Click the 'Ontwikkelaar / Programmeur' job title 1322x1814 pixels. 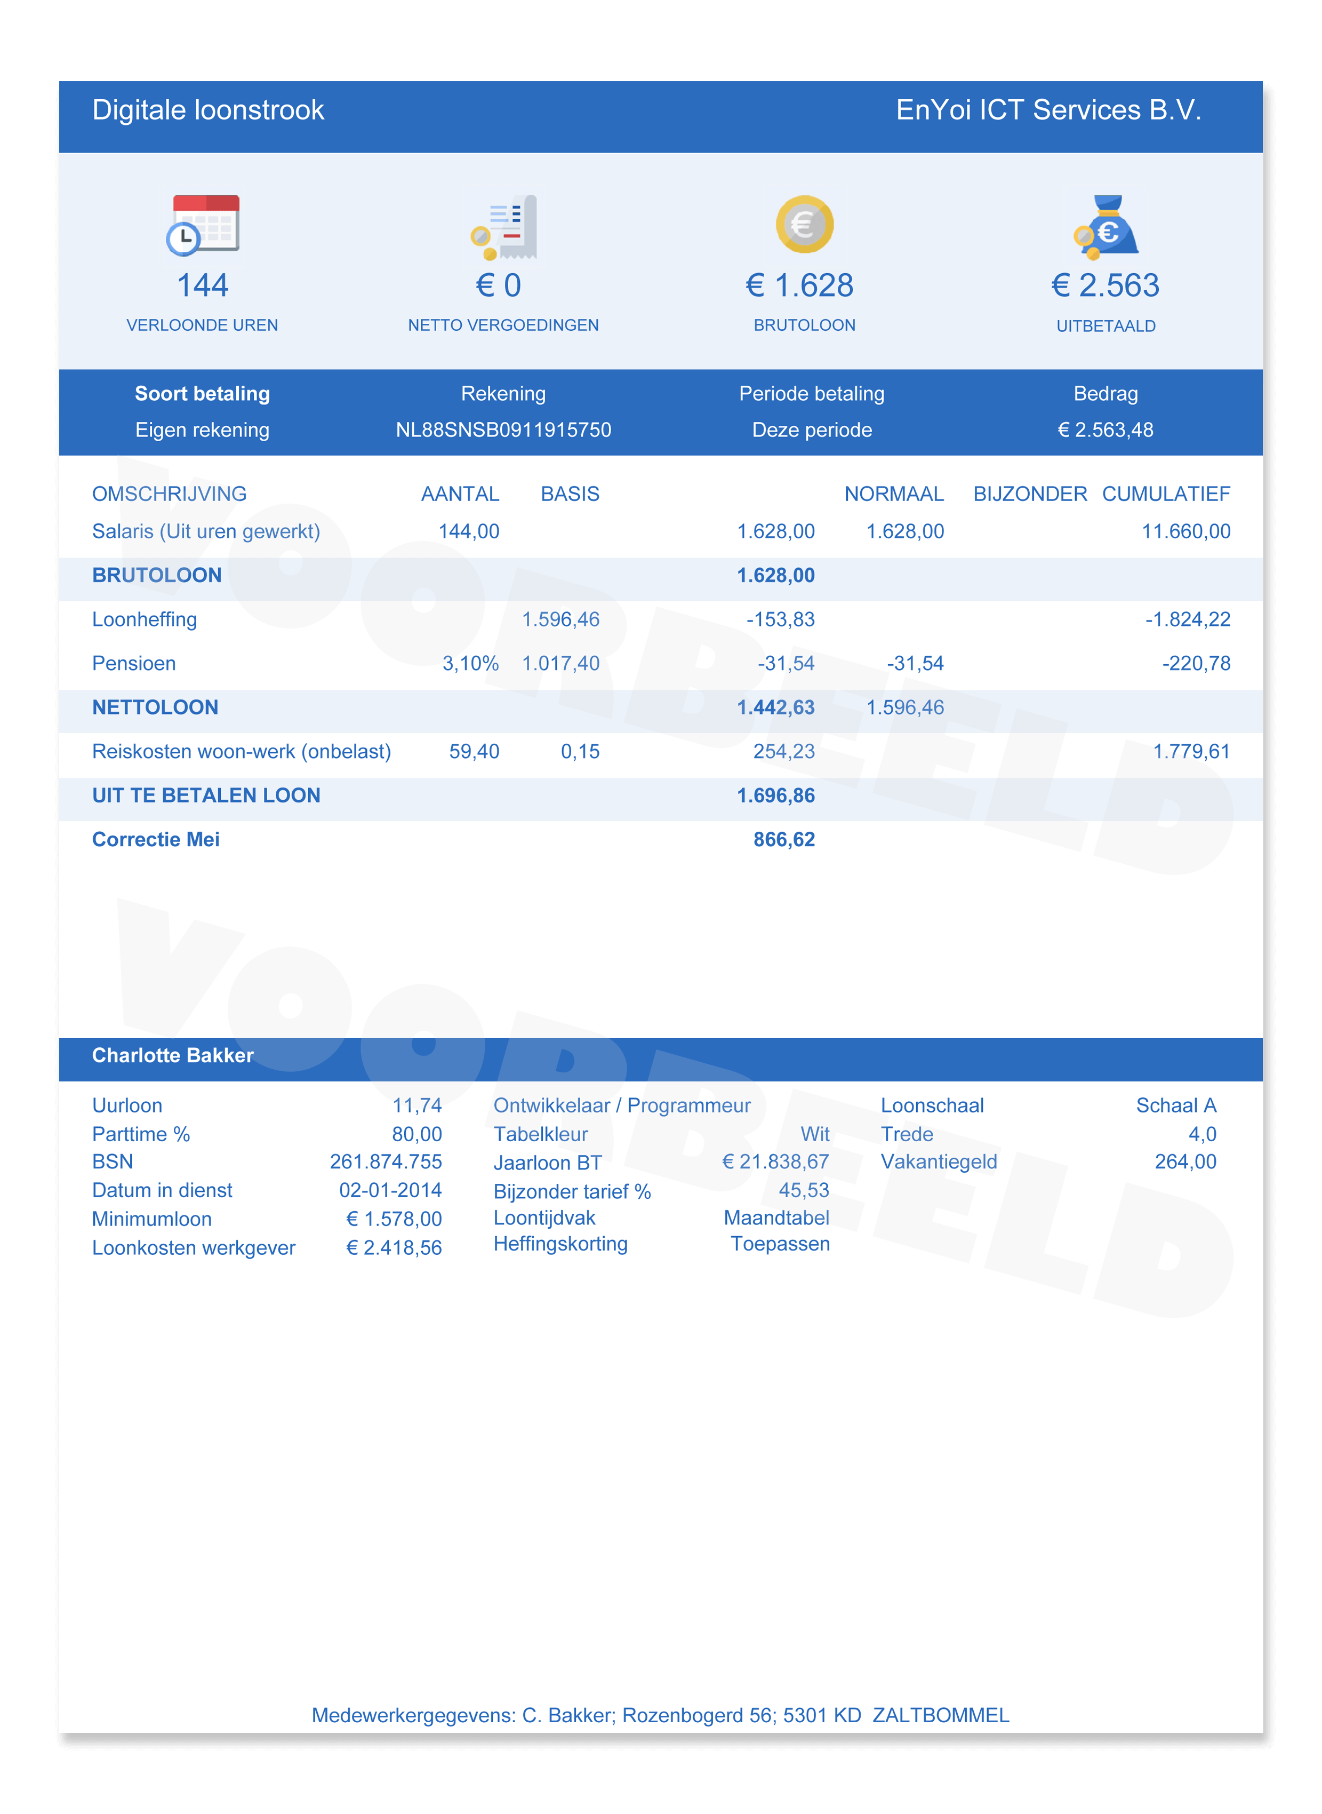coord(622,1105)
